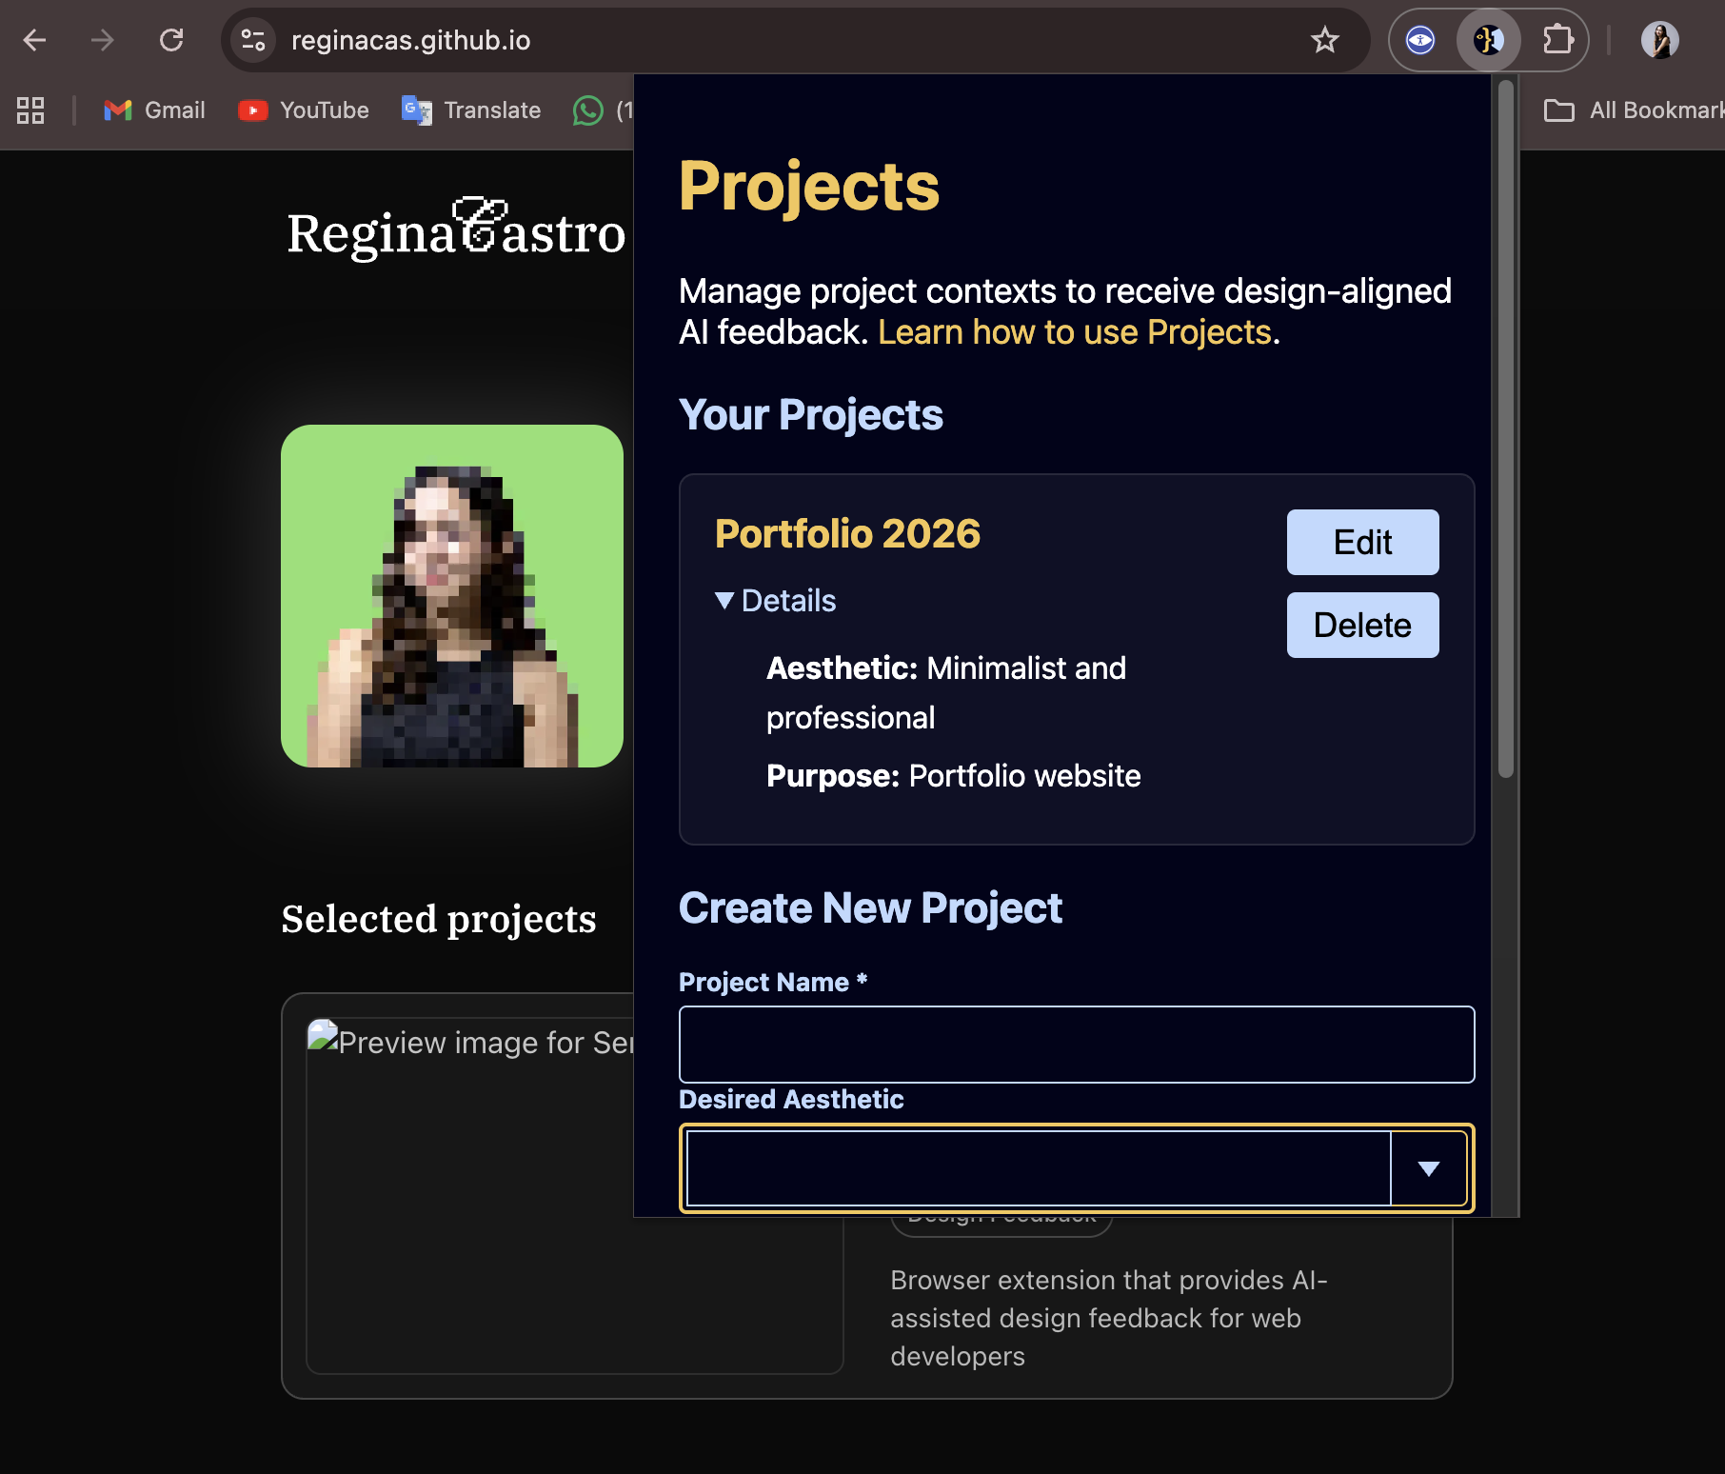This screenshot has height=1474, width=1725.
Task: Click the popup vertical scrollbar
Action: point(1505,428)
